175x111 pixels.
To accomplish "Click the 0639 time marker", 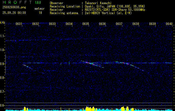I will (x=152, y=24).
